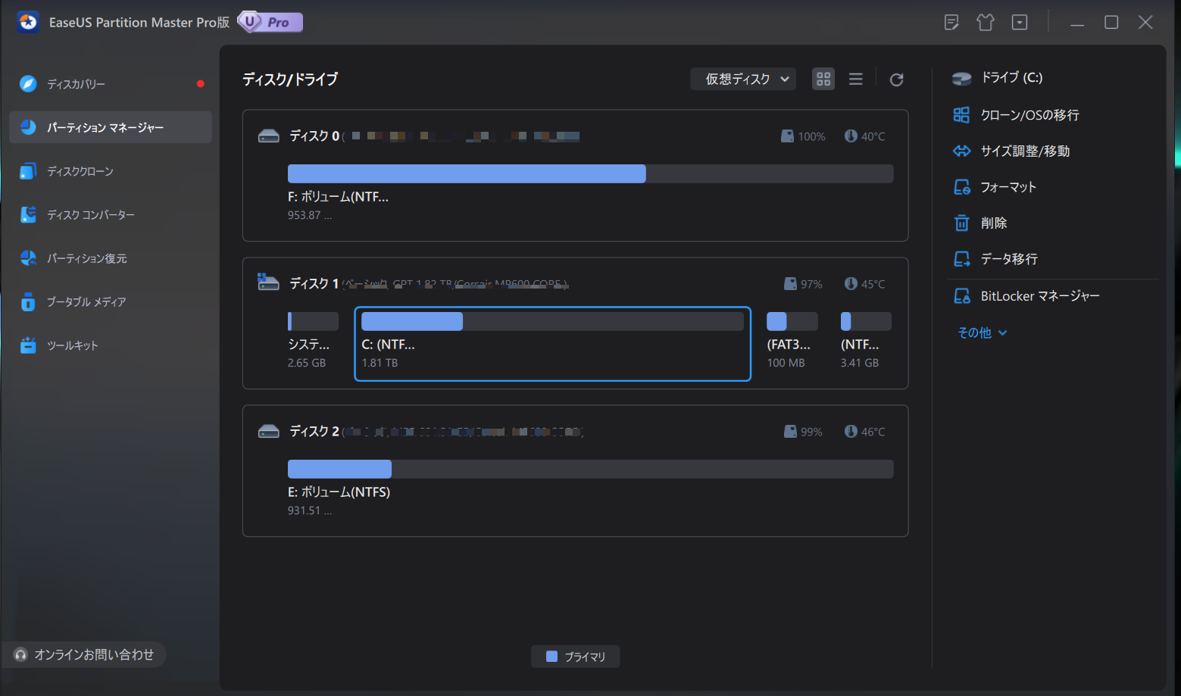Expand the その他 options
Viewport: 1181px width, 696px height.
click(x=982, y=332)
